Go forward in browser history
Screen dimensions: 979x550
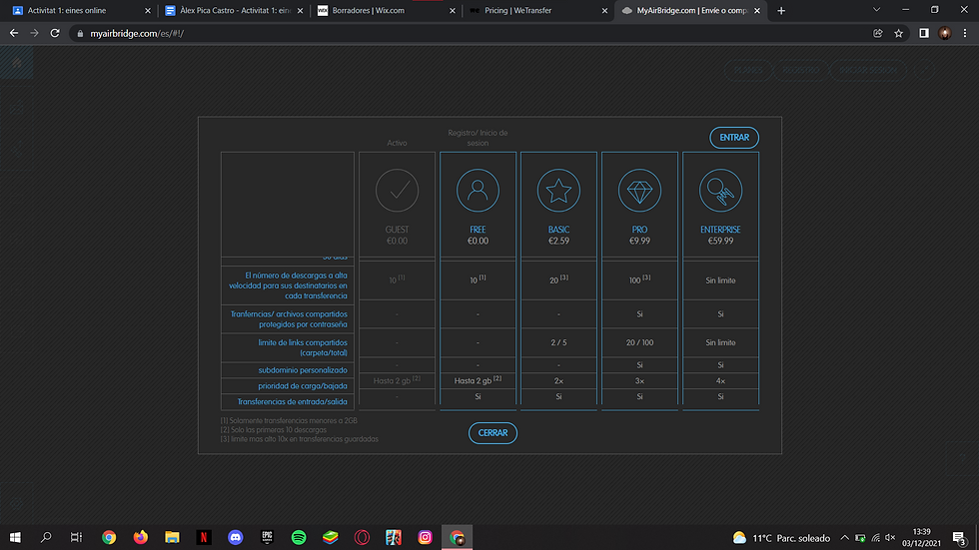(x=34, y=33)
